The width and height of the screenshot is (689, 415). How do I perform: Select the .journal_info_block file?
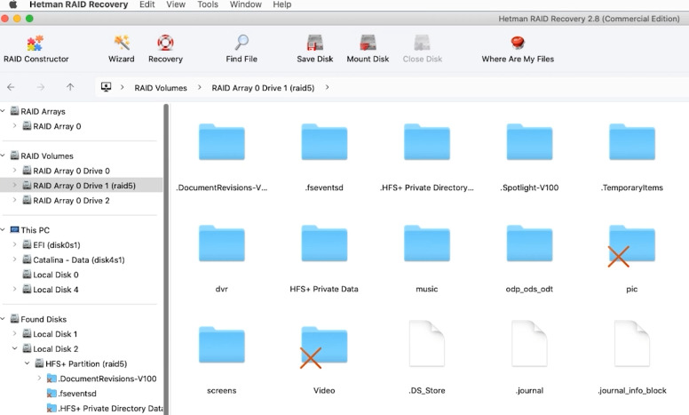click(632, 344)
